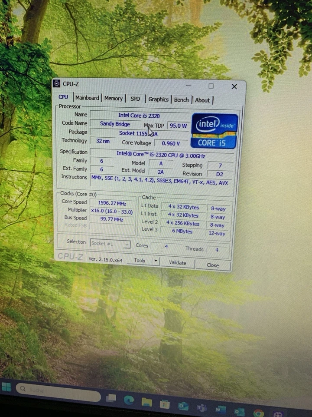Open the About tab
The image size is (312, 417).
(202, 100)
